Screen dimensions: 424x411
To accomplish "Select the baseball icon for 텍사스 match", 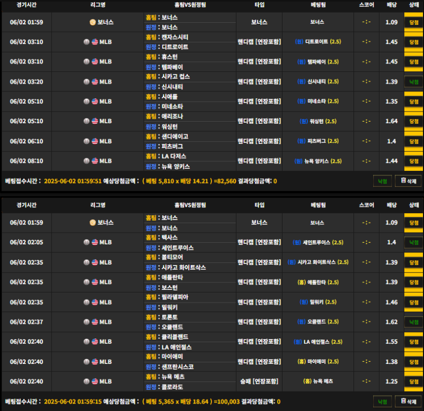I will tap(86, 242).
